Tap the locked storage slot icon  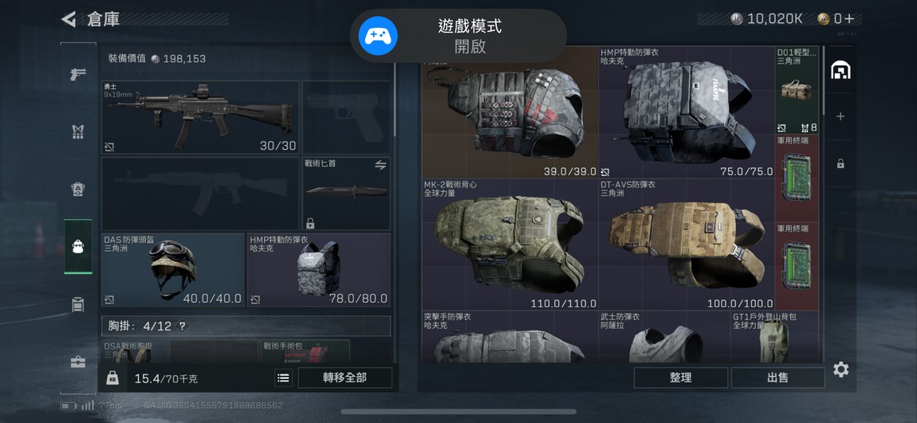pyautogui.click(x=840, y=163)
